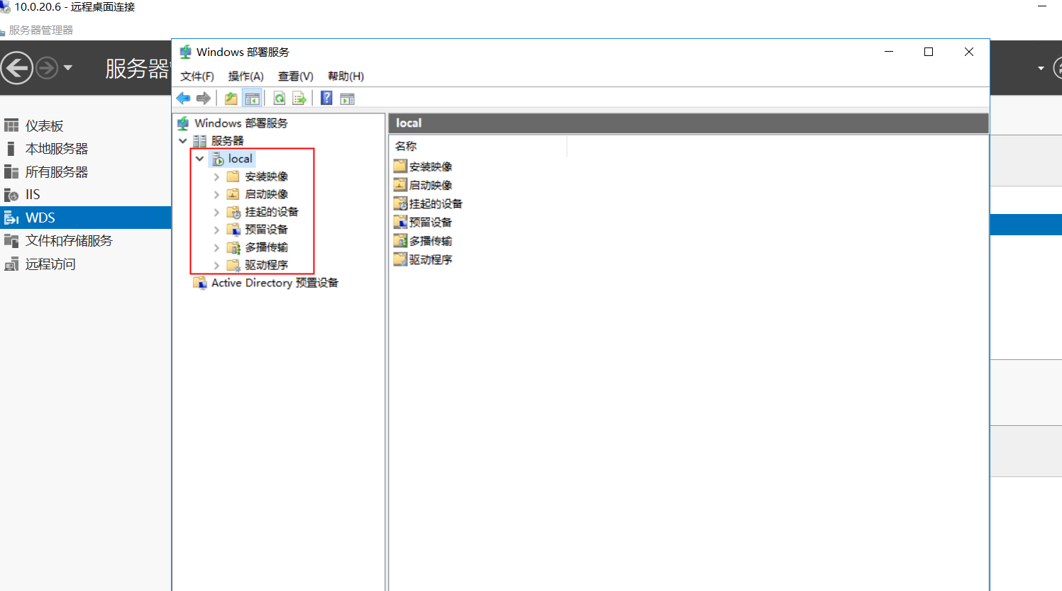Select 挂起的设备 in the console tree

click(272, 212)
